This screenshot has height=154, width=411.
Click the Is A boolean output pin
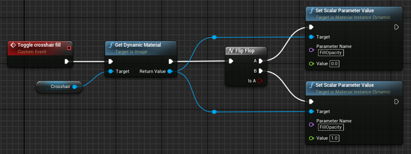point(260,81)
